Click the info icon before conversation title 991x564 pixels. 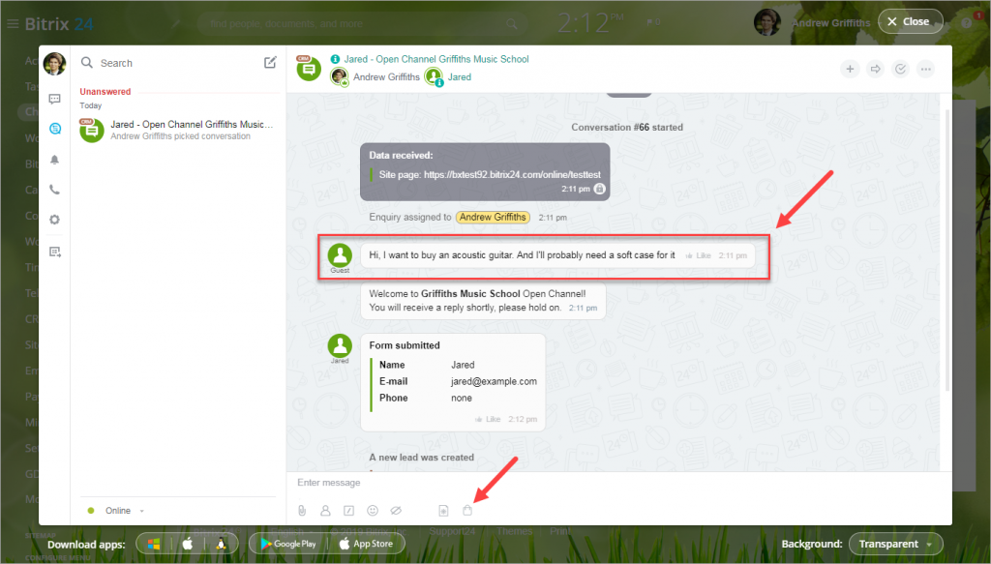[335, 59]
